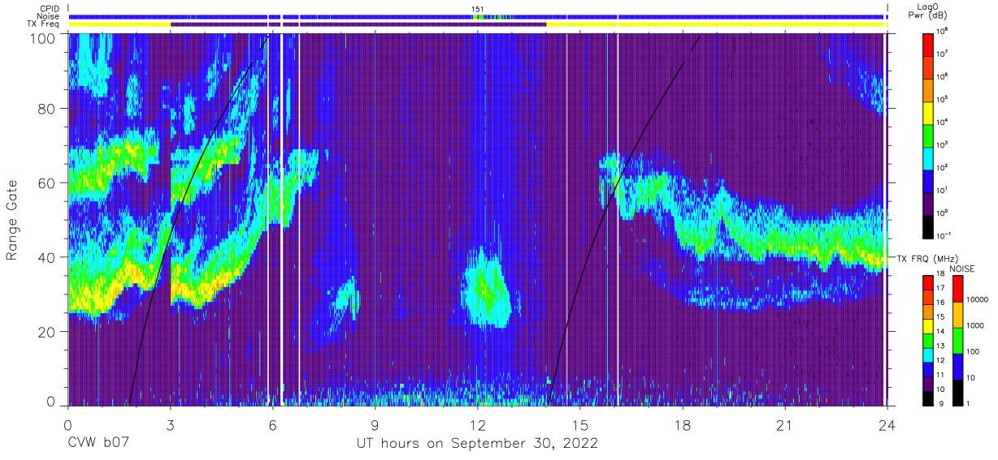Click the 100 tick label on the Range Gate axis
Viewport: 998px width, 460px height.
pyautogui.click(x=45, y=38)
